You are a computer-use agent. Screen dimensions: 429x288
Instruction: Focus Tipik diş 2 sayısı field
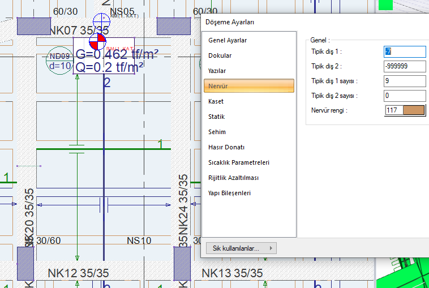(405, 96)
